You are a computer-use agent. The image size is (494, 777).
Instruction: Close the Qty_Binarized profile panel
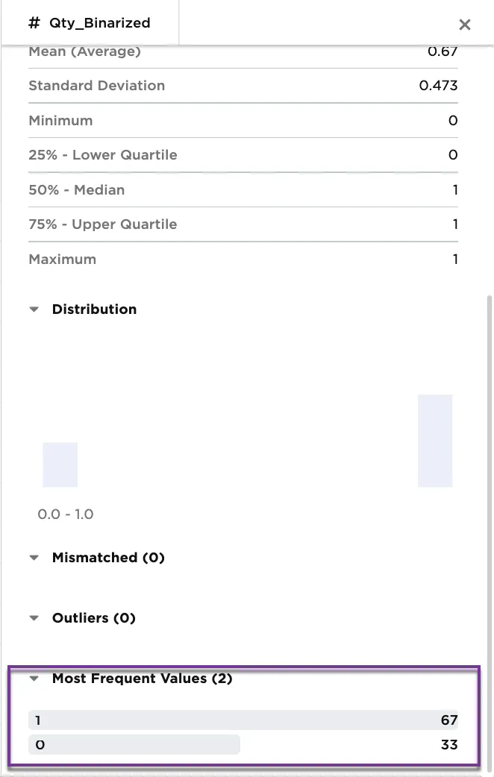(464, 24)
